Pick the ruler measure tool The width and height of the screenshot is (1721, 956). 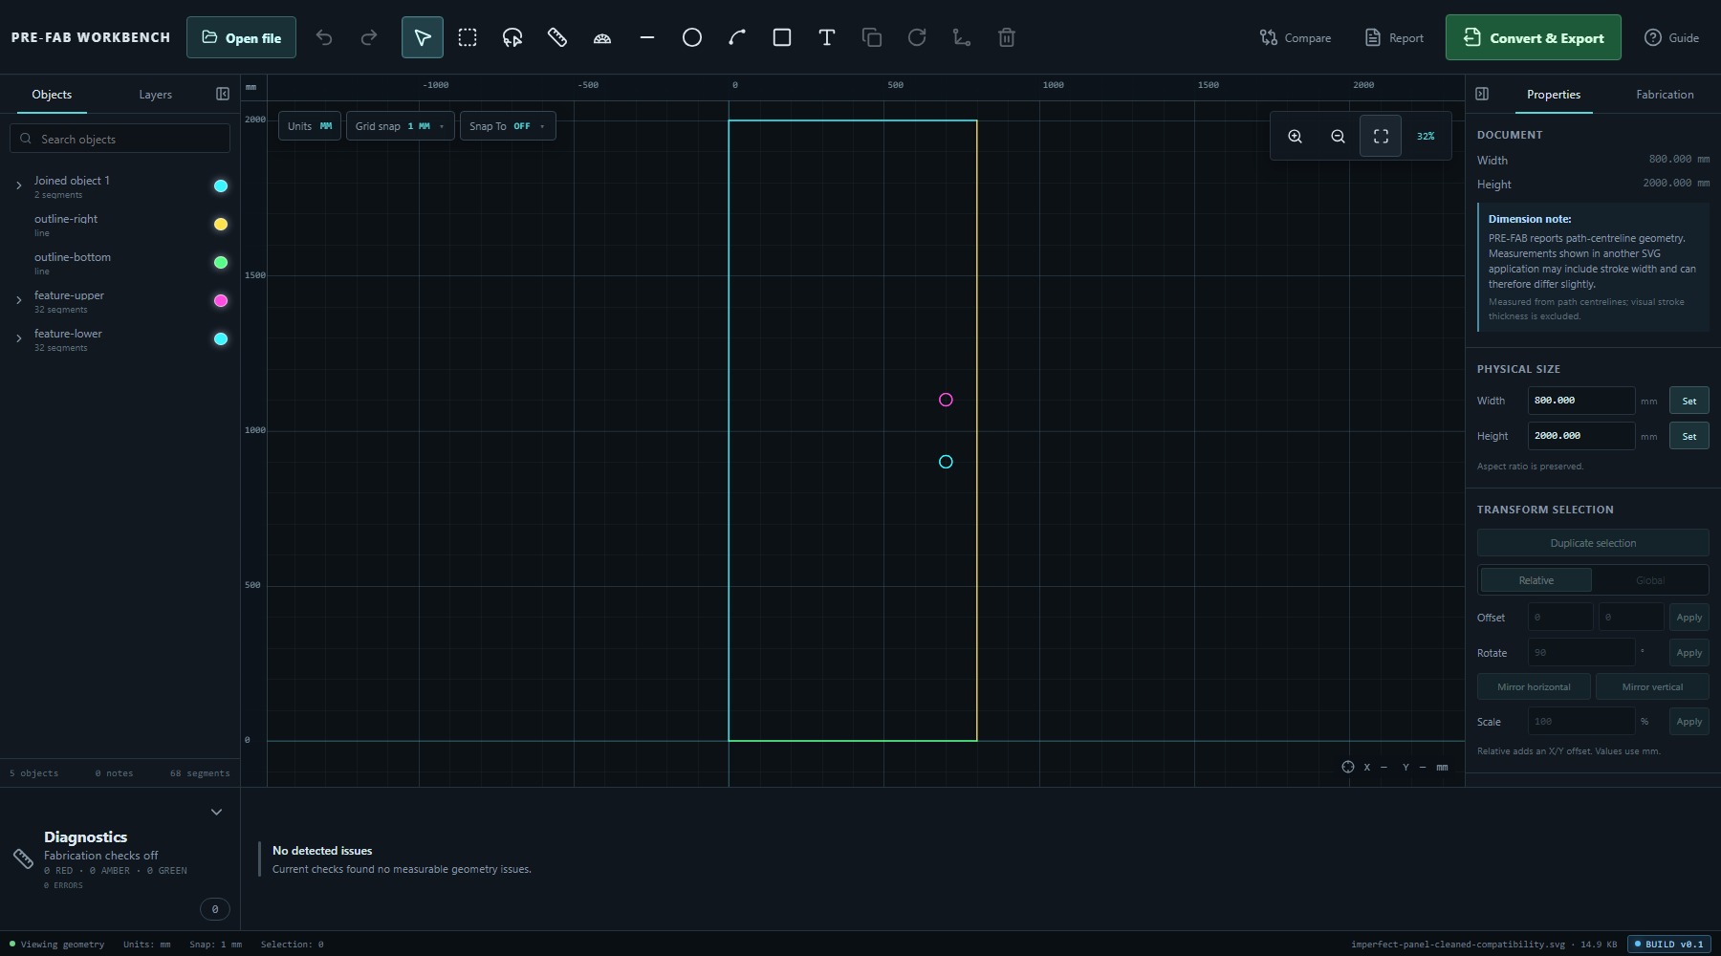click(x=557, y=37)
